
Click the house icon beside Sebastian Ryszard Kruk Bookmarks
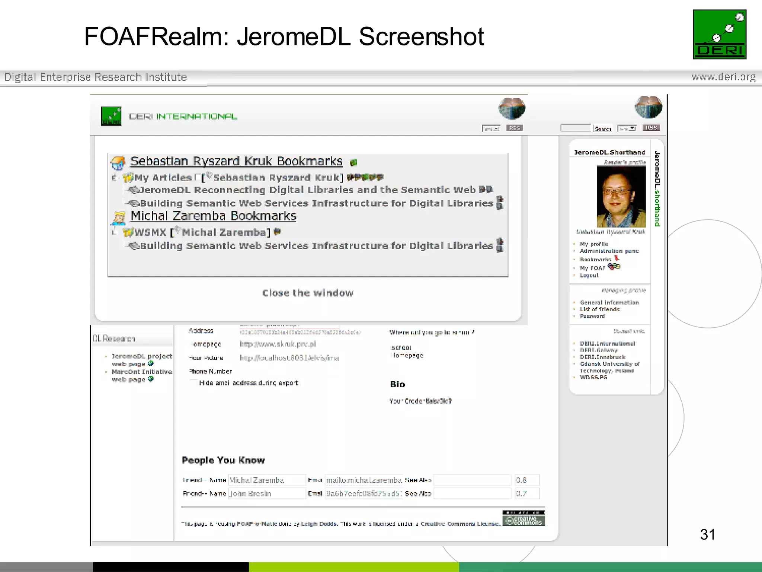coord(118,163)
